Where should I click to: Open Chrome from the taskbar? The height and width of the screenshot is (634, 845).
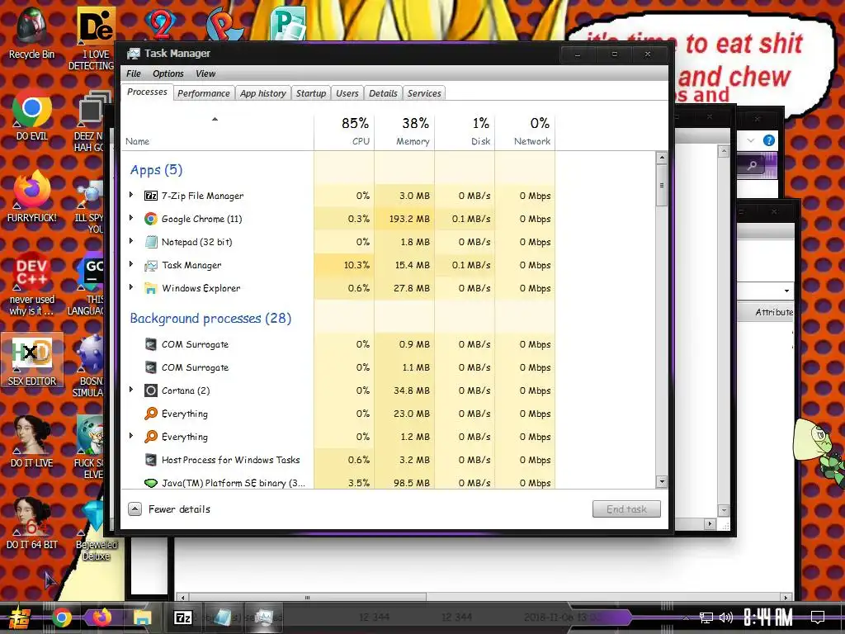point(62,617)
